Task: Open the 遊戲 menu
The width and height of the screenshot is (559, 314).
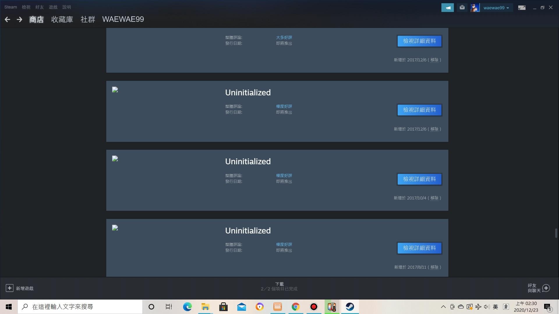Action: 53,7
